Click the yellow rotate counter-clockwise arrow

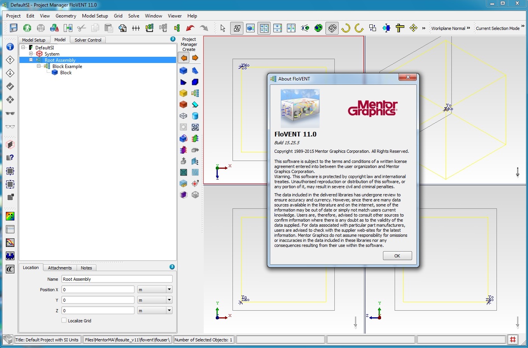point(359,28)
